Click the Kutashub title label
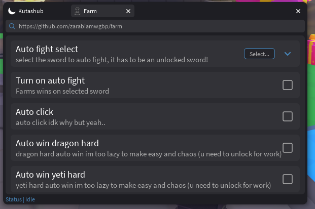 (31, 11)
